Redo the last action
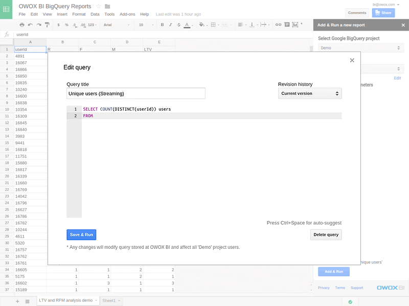 [39, 24]
